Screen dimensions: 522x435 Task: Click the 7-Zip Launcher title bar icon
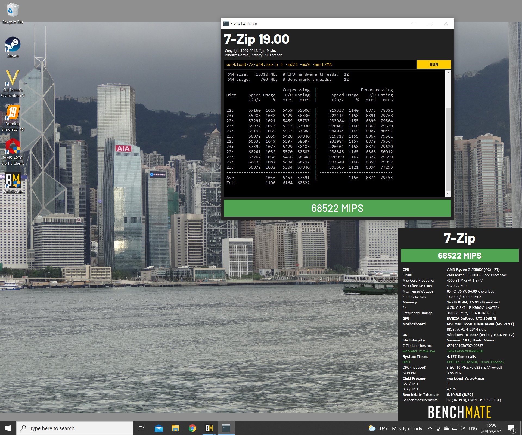(x=226, y=24)
